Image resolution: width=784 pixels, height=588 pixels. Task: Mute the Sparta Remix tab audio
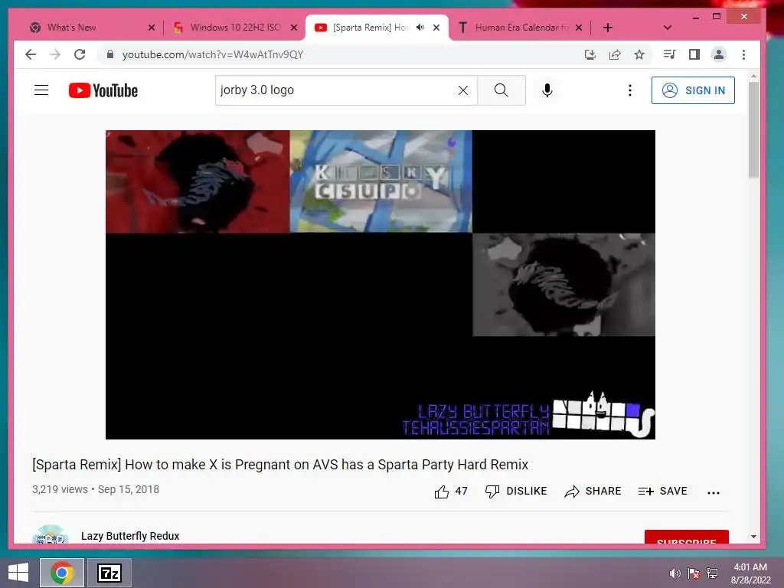click(420, 28)
